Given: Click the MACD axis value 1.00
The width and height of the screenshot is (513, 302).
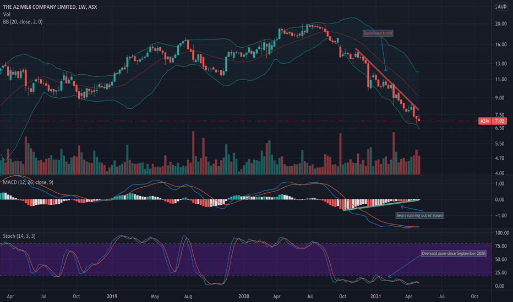Looking at the screenshot, I should tap(500, 184).
